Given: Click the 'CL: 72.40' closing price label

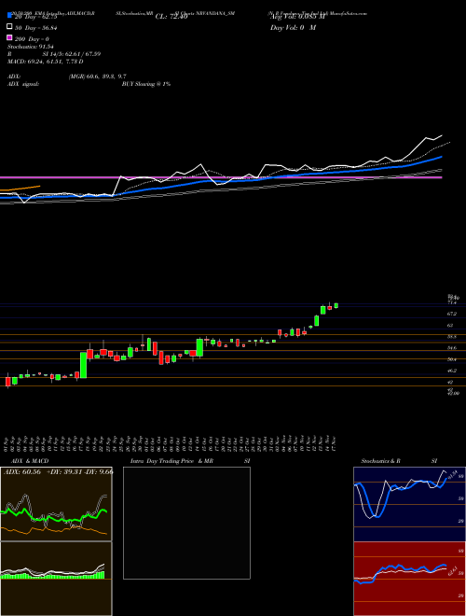Looking at the screenshot, I should point(171,17).
